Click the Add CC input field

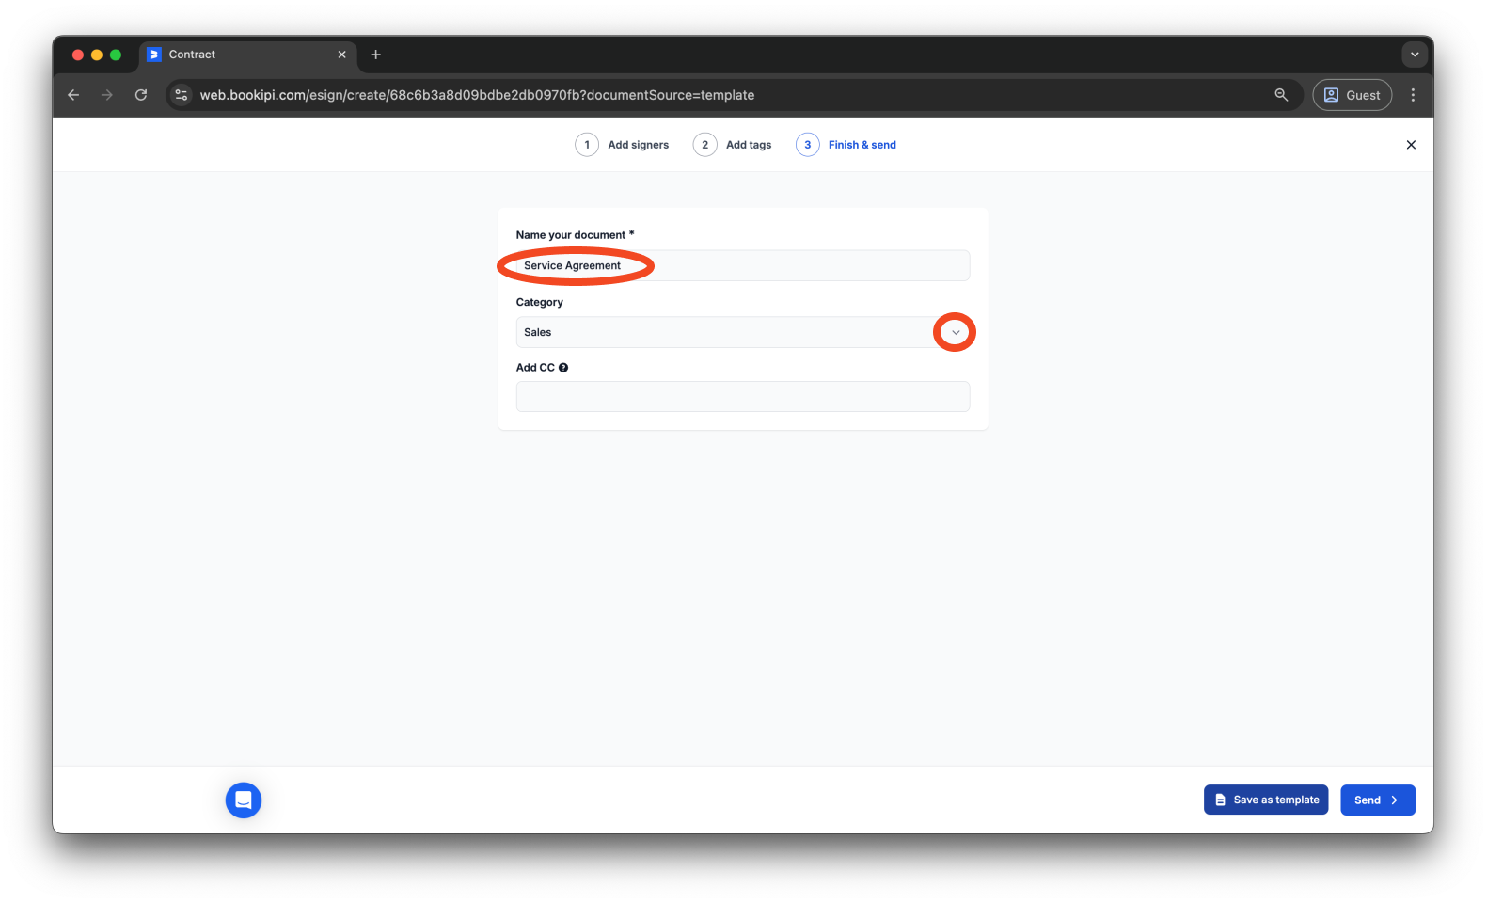[743, 397]
